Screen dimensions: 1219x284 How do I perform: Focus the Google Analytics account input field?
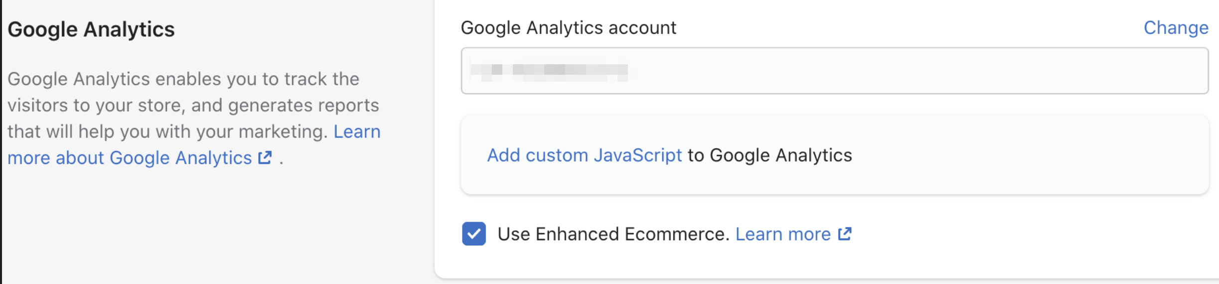point(835,71)
